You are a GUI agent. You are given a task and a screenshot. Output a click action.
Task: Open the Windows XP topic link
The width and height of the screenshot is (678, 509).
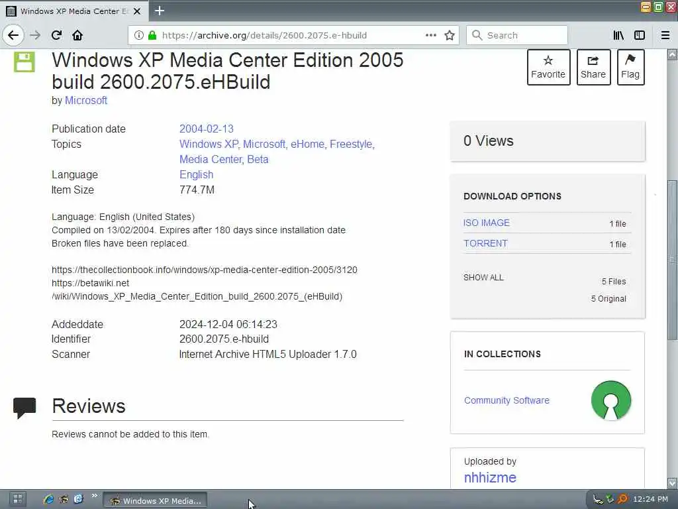tap(209, 144)
